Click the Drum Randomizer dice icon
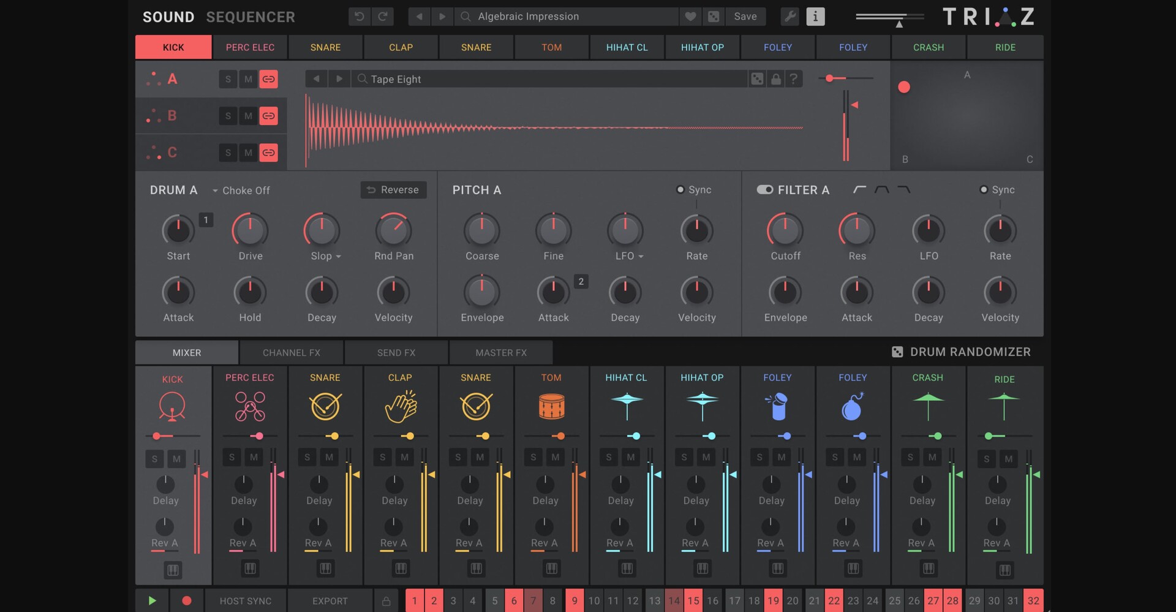This screenshot has width=1176, height=612. [x=897, y=352]
